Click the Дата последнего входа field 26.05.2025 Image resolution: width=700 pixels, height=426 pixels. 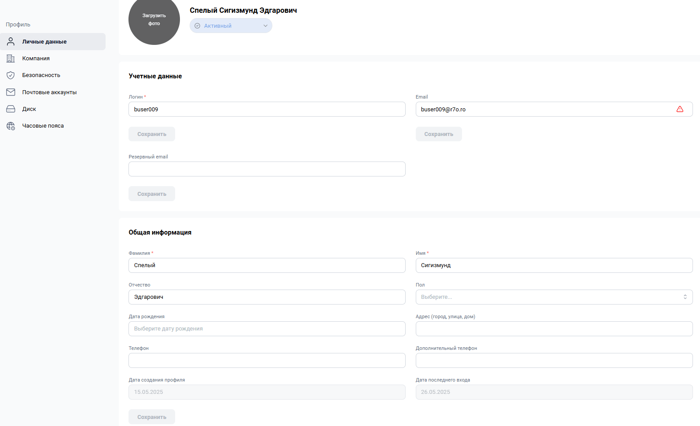tap(554, 392)
